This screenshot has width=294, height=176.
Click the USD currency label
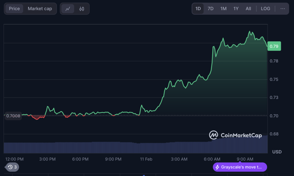click(277, 152)
